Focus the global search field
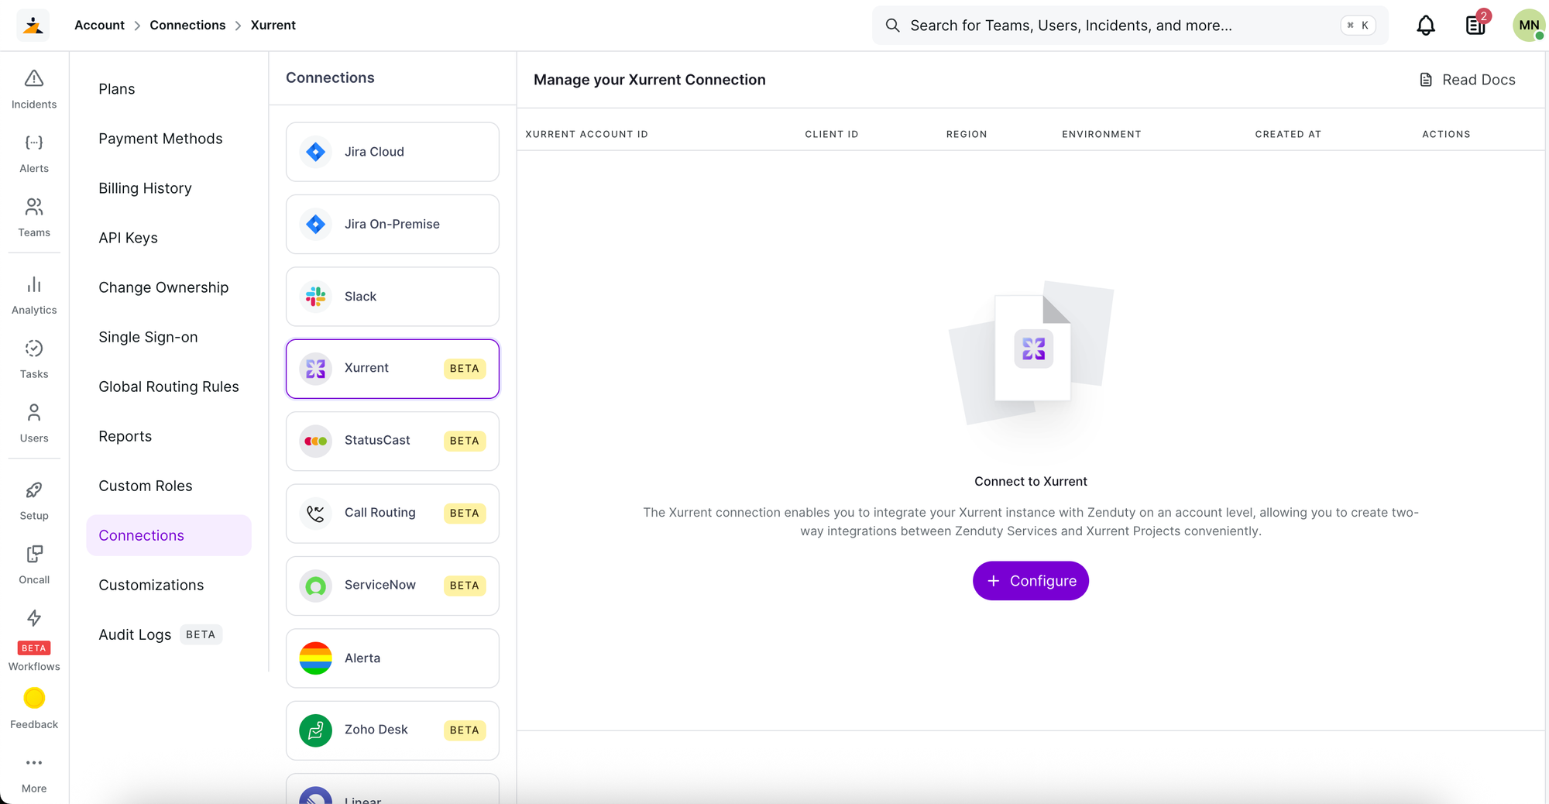The height and width of the screenshot is (804, 1549). 1130,26
